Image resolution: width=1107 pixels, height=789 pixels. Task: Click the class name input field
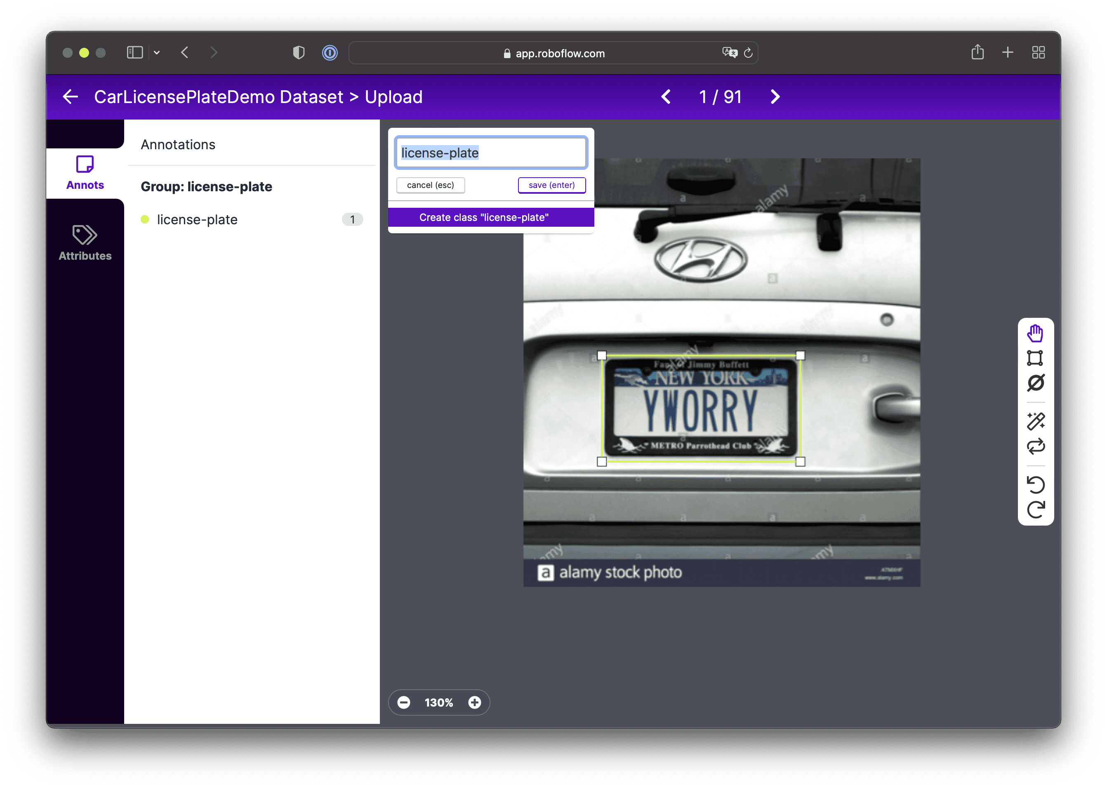pos(491,153)
